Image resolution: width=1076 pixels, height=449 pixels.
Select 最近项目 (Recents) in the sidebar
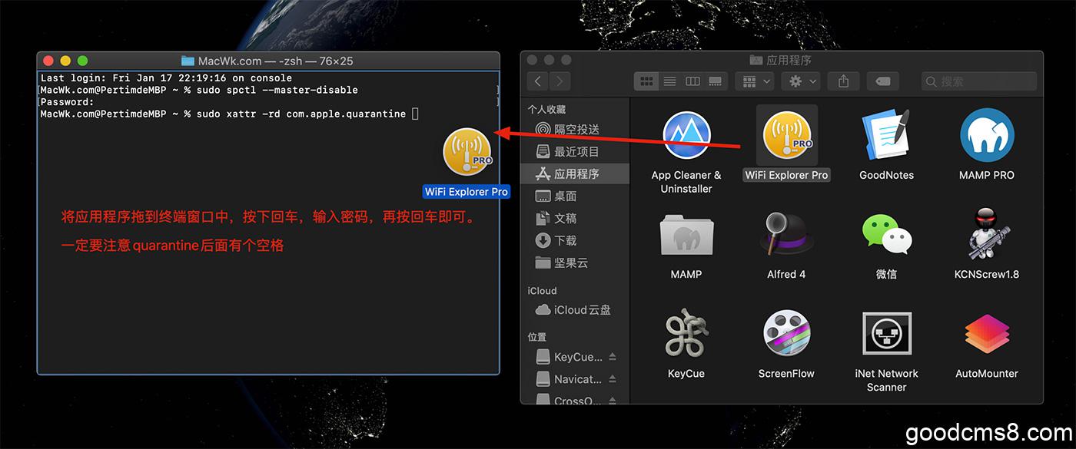[574, 151]
